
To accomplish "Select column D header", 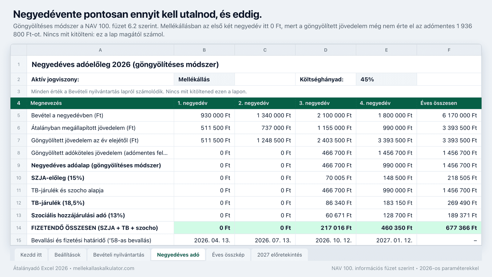I will pyautogui.click(x=326, y=50).
